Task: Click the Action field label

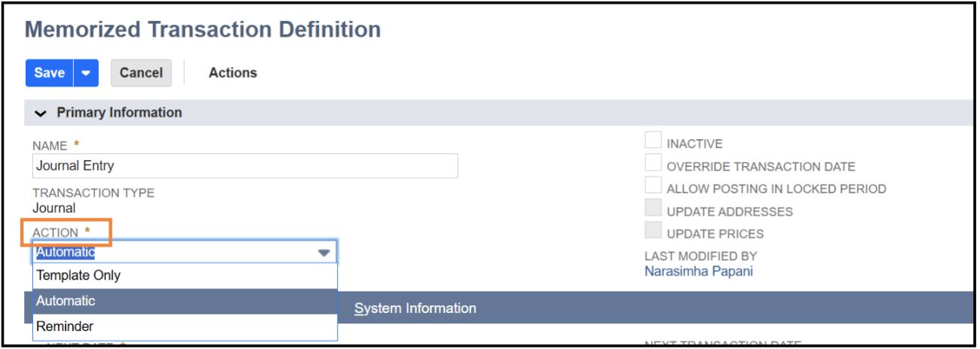Action: pos(55,232)
